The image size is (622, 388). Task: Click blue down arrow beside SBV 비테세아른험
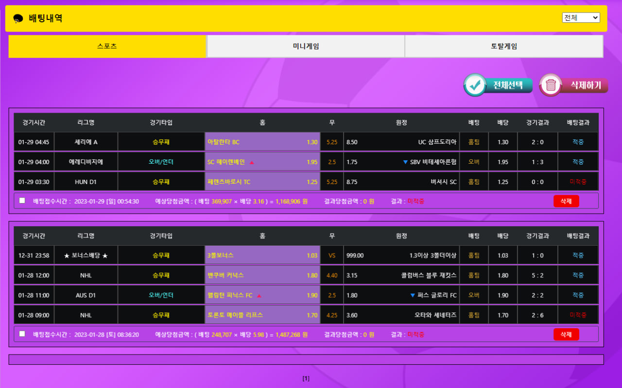[x=405, y=162]
